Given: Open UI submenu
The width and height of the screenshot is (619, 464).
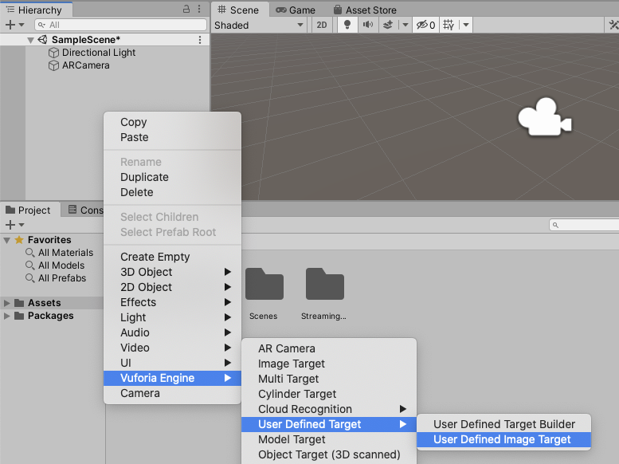Looking at the screenshot, I should (x=172, y=363).
